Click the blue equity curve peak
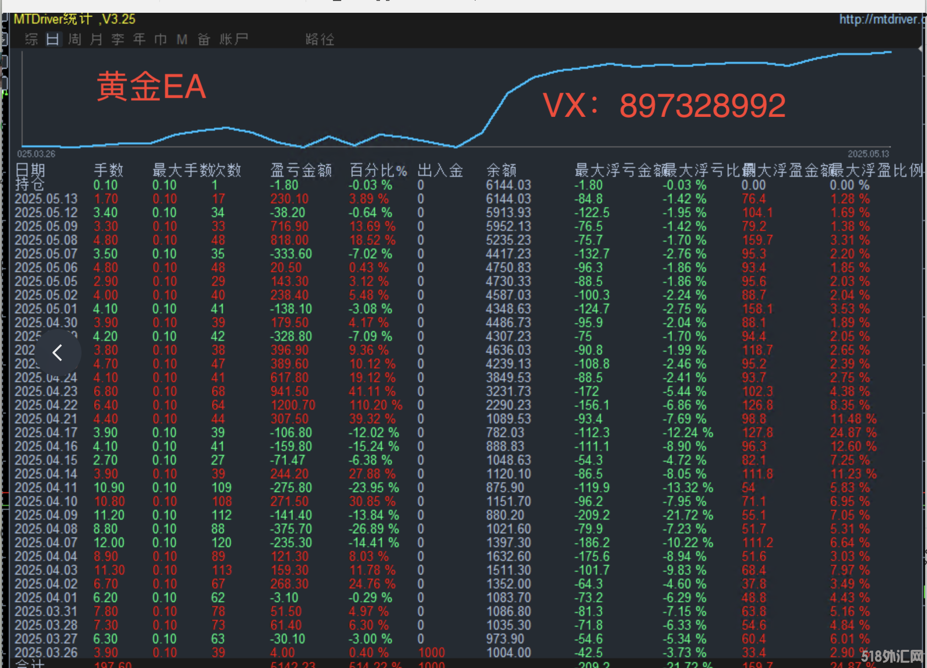Image resolution: width=927 pixels, height=668 pixels. click(x=888, y=52)
